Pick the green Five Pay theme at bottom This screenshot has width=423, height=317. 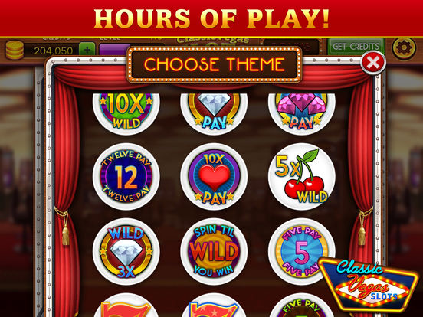click(302, 306)
